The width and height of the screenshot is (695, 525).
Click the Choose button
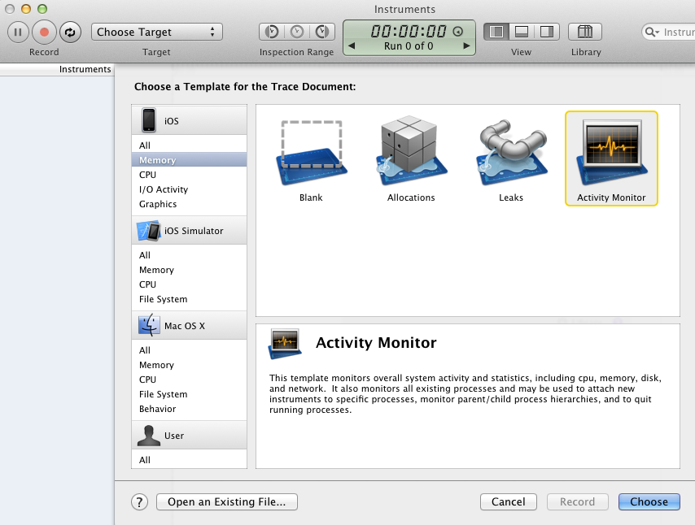pyautogui.click(x=649, y=502)
